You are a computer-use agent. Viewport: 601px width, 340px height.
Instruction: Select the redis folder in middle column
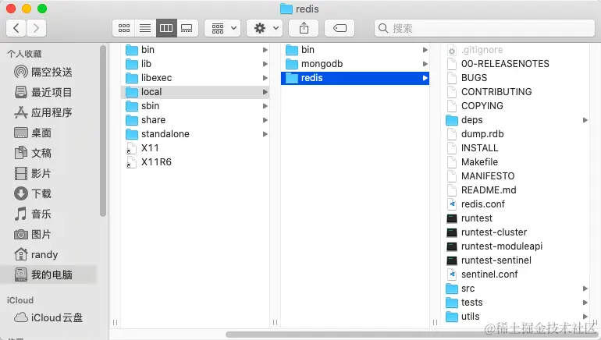click(355, 78)
